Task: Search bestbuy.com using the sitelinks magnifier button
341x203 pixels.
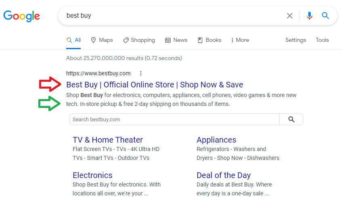Action: point(291,119)
